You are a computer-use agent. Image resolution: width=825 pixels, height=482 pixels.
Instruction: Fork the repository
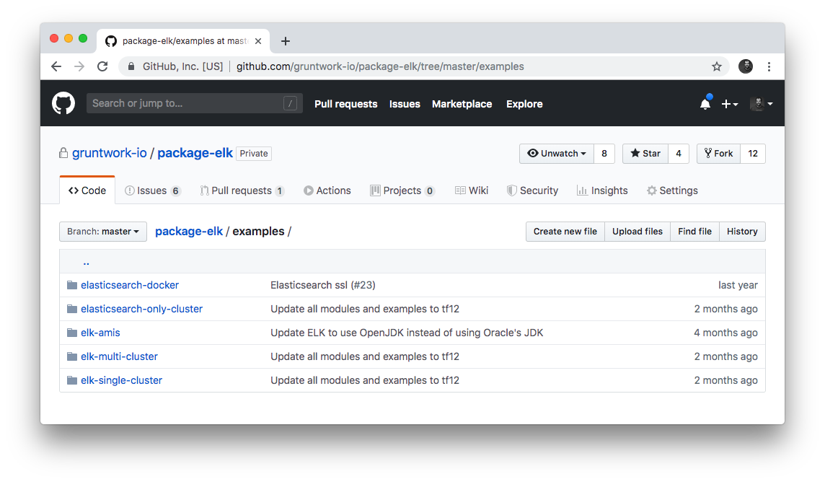[718, 154]
